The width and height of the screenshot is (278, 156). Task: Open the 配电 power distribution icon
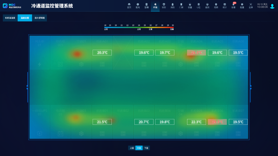tap(138, 6)
